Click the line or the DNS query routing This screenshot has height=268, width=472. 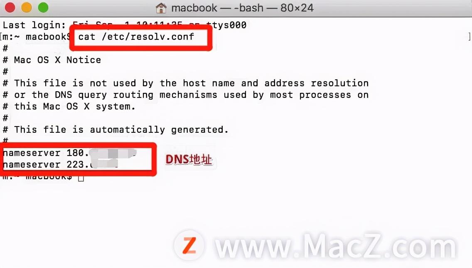tap(186, 95)
